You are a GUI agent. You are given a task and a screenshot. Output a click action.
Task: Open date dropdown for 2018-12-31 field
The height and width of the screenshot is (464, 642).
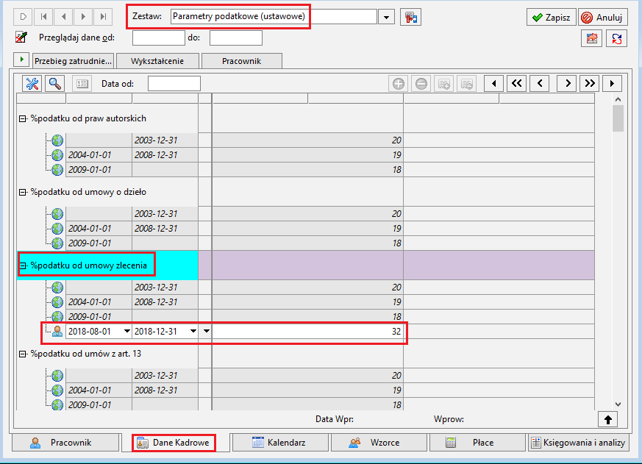pyautogui.click(x=193, y=331)
